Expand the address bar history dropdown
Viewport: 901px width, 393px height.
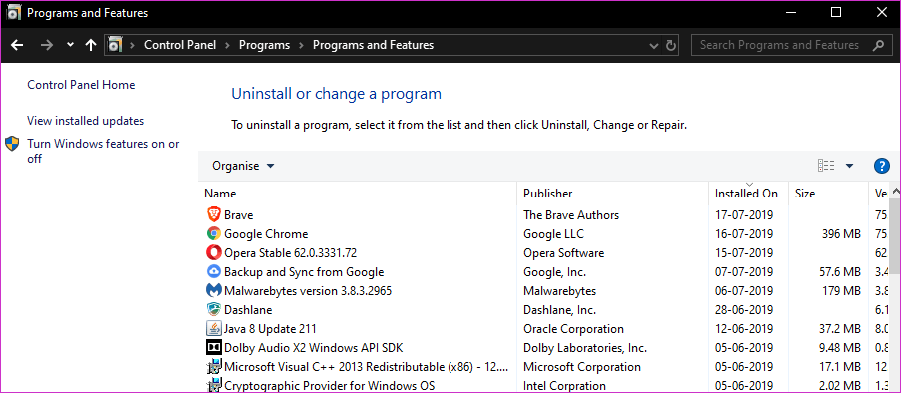click(x=653, y=45)
